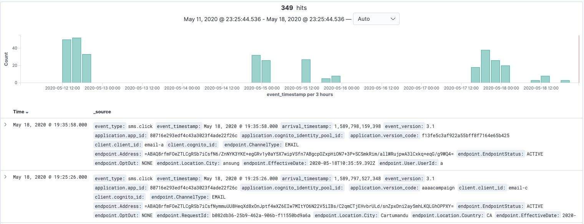Select the Time column header
The width and height of the screenshot is (584, 224).
pos(18,112)
